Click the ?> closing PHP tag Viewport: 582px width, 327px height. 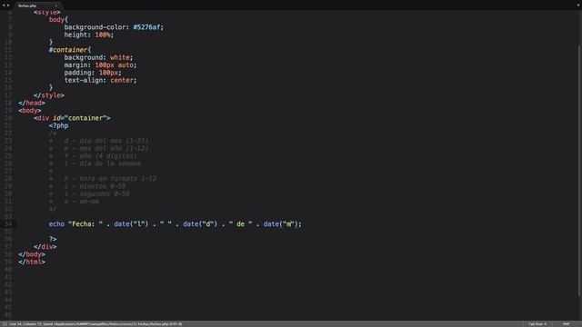53,239
